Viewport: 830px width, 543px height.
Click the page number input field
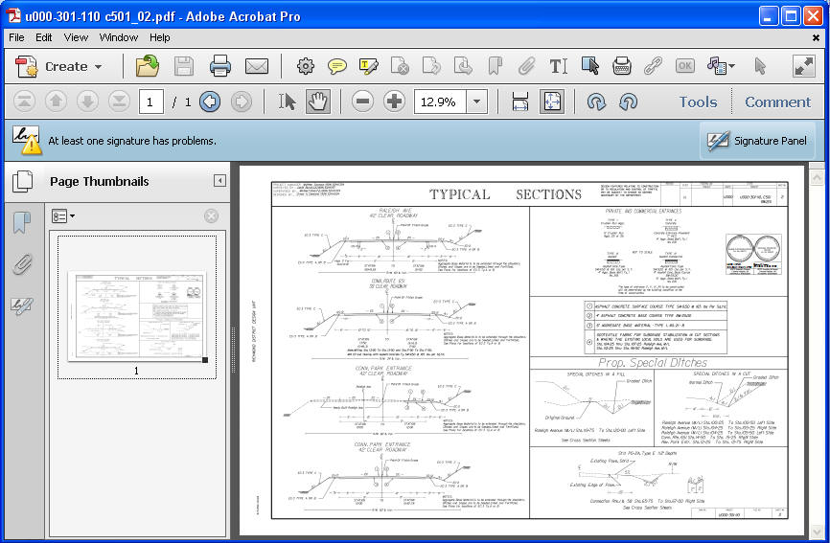click(x=150, y=102)
